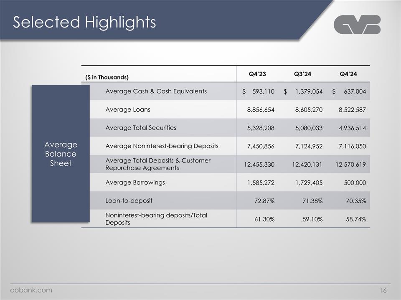Select the Average Borrowings row label
The image size is (401, 300).
[x=135, y=182]
